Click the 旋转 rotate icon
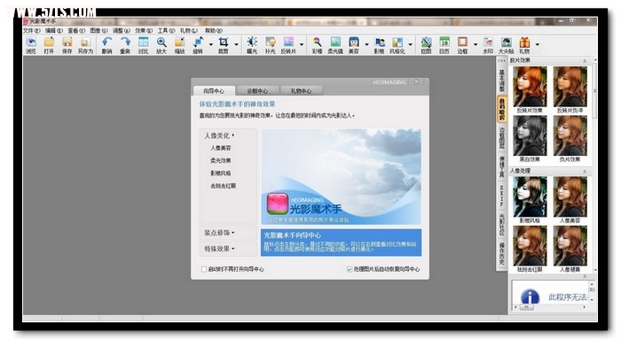 tap(198, 42)
